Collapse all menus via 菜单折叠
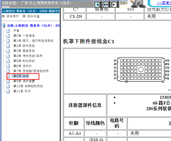Screen dimensions: 171x141 tap(33, 16)
